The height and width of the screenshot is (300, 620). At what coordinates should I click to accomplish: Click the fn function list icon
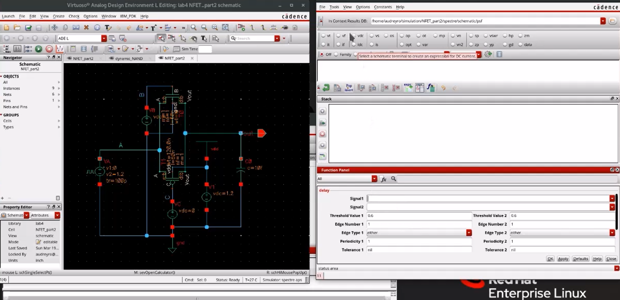coord(431,88)
